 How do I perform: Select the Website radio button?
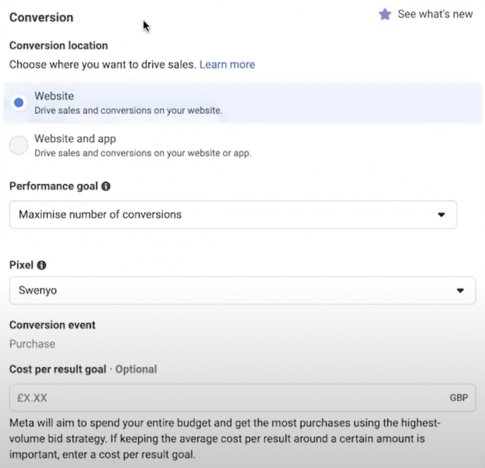click(19, 102)
